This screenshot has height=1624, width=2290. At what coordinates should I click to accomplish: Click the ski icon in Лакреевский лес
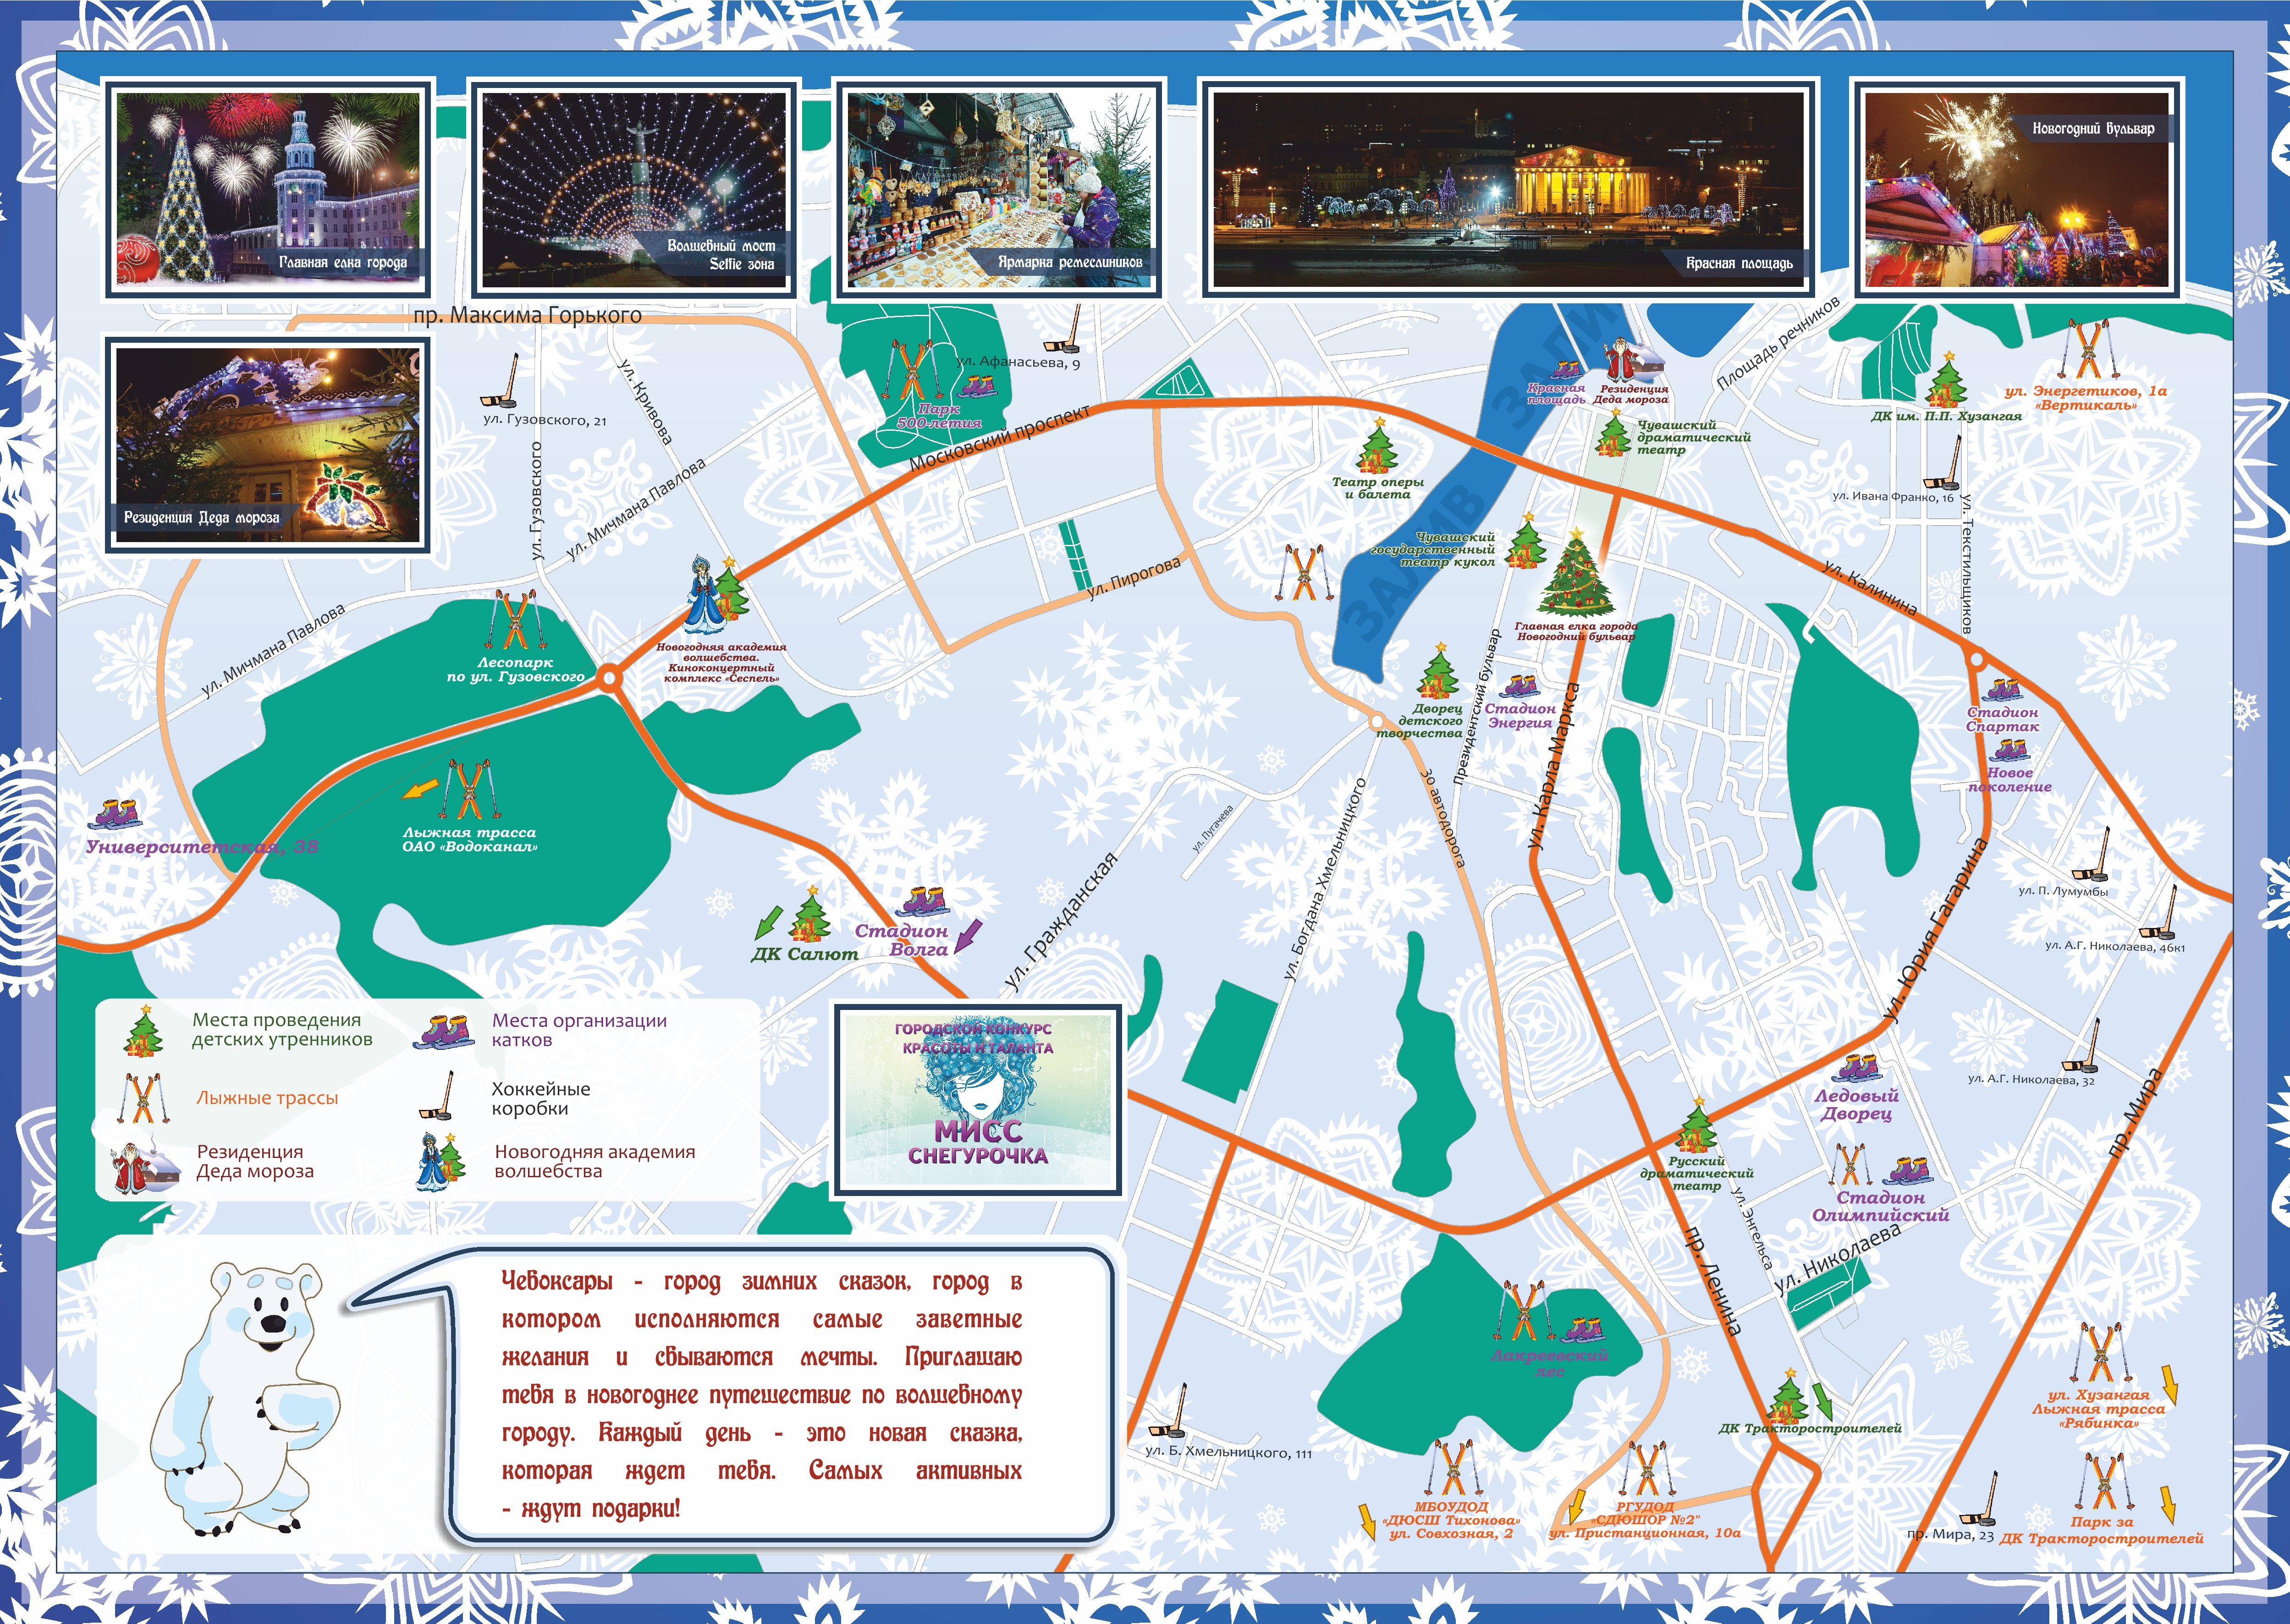[x=1524, y=1311]
